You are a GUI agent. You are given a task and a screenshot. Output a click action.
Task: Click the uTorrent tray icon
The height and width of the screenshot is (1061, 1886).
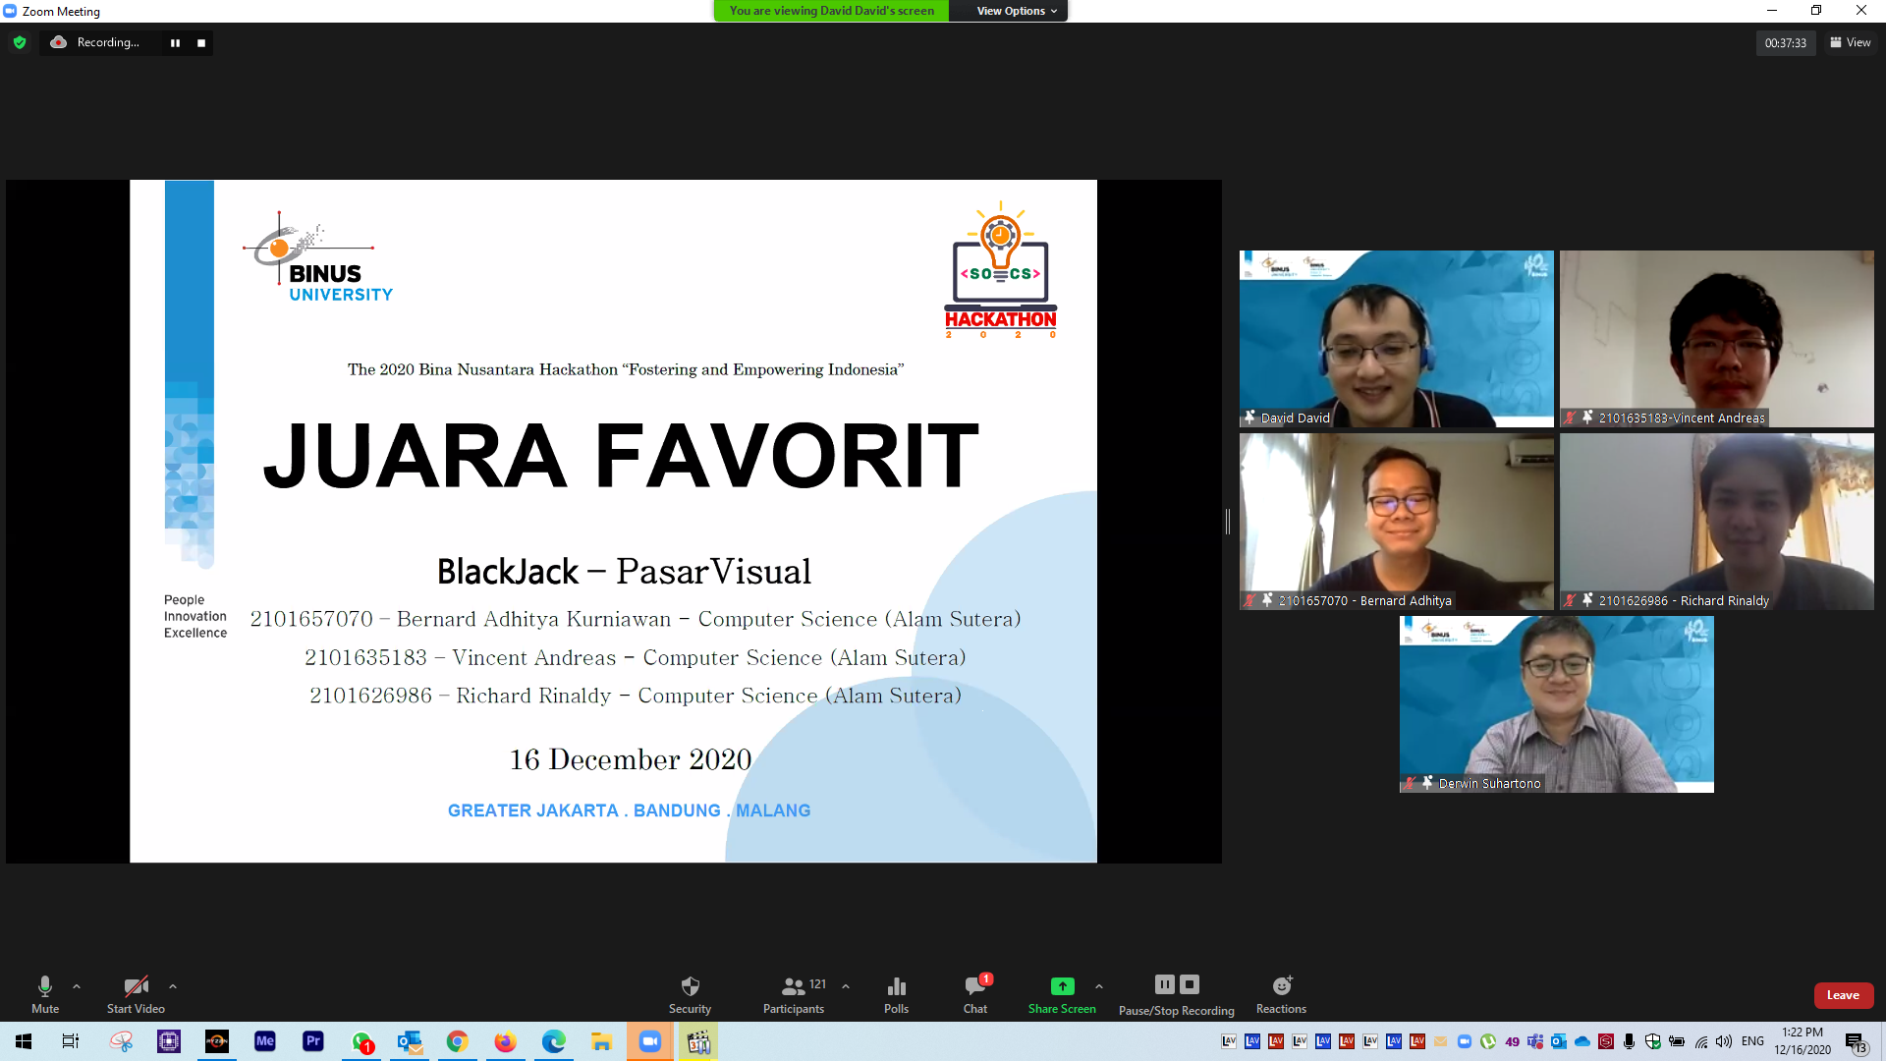coord(1488,1041)
